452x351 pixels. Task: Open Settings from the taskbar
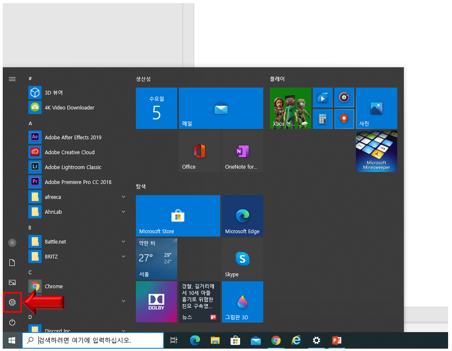pos(316,340)
